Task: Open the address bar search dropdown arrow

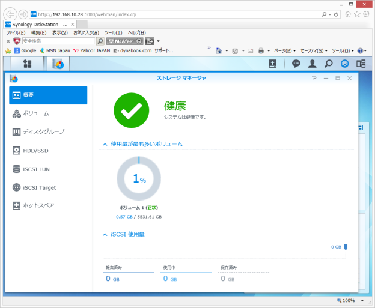Action: [330, 14]
